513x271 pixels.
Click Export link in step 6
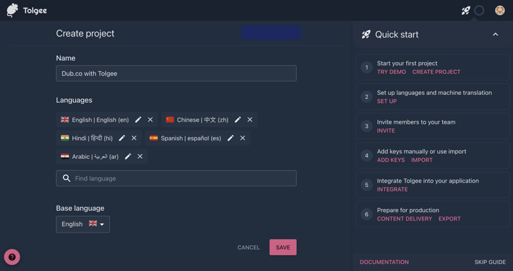point(450,219)
